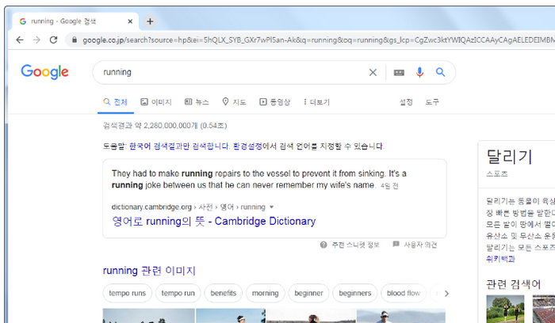Select the 'beginner' image chip
Image resolution: width=555 pixels, height=323 pixels.
point(308,294)
